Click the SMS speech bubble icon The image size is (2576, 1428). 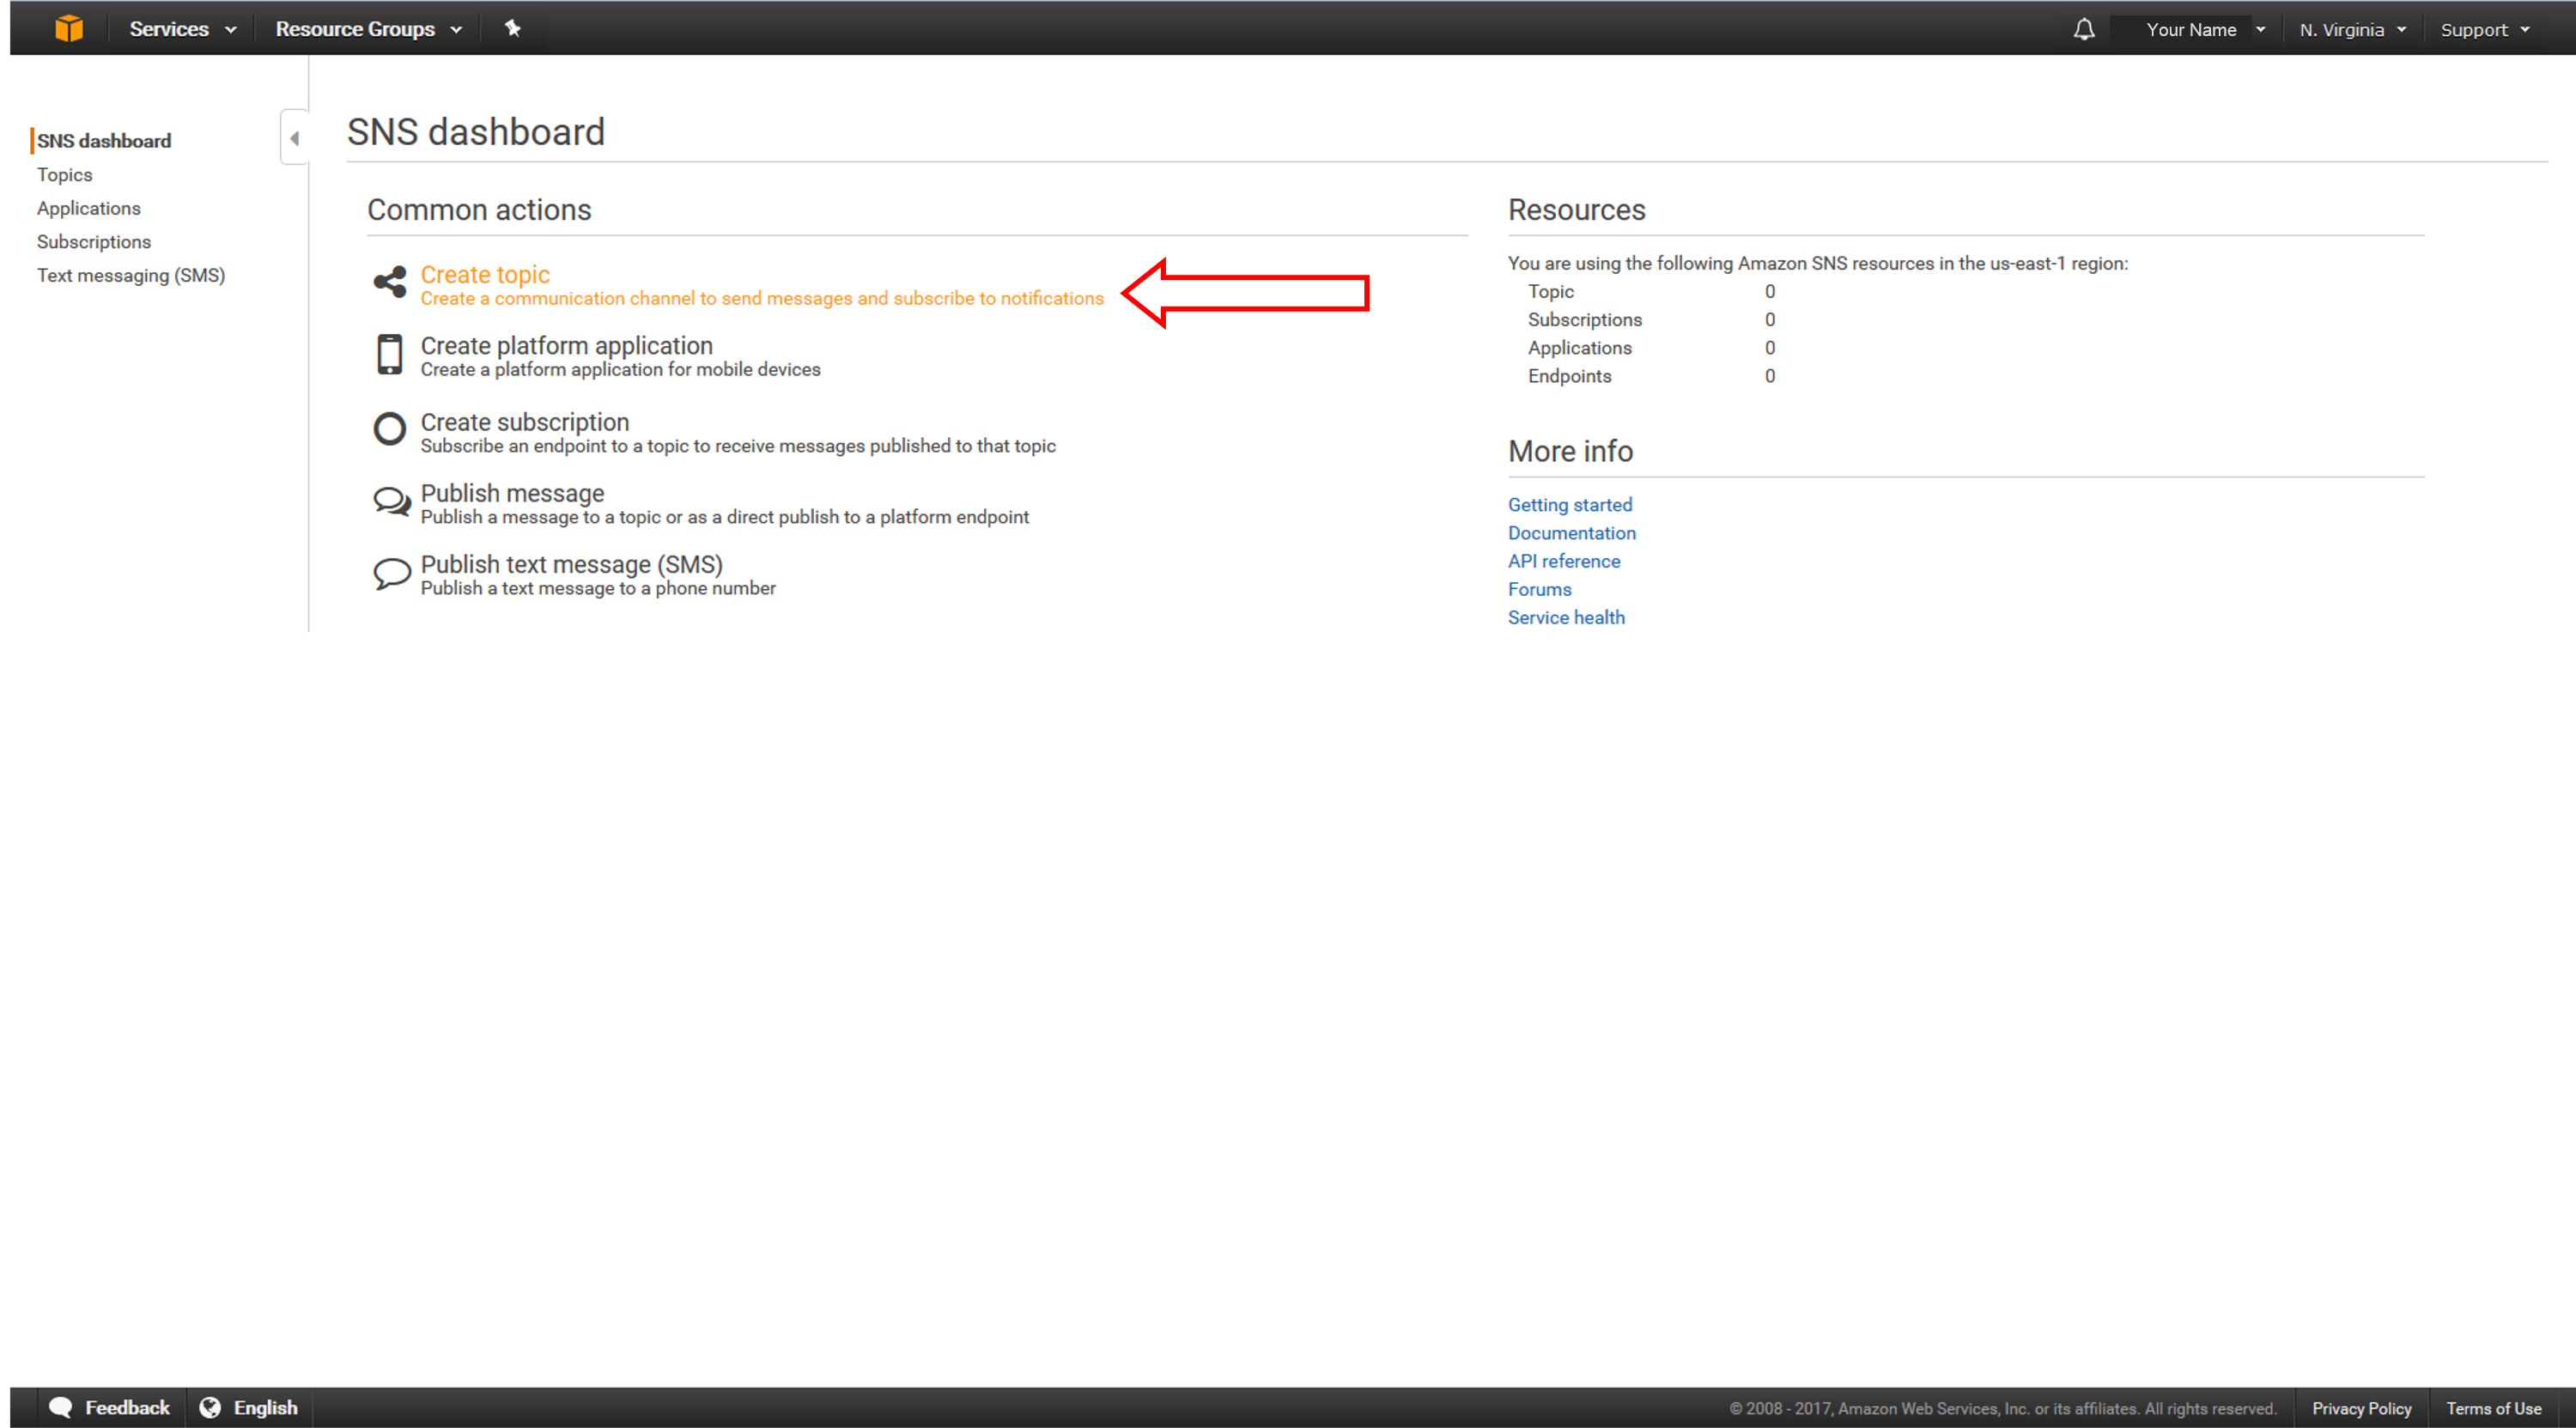(391, 574)
